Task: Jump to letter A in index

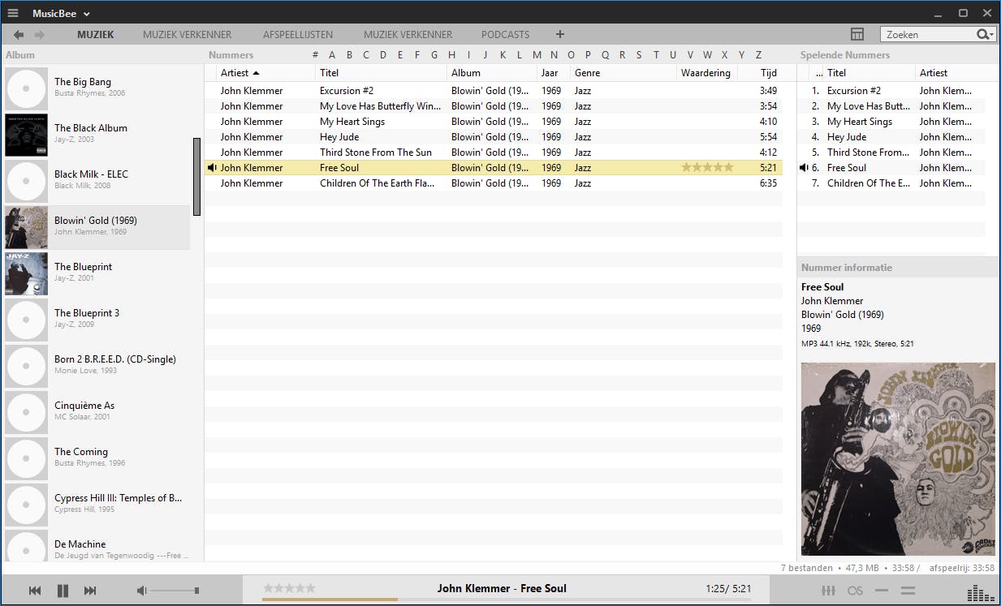Action: coord(332,55)
